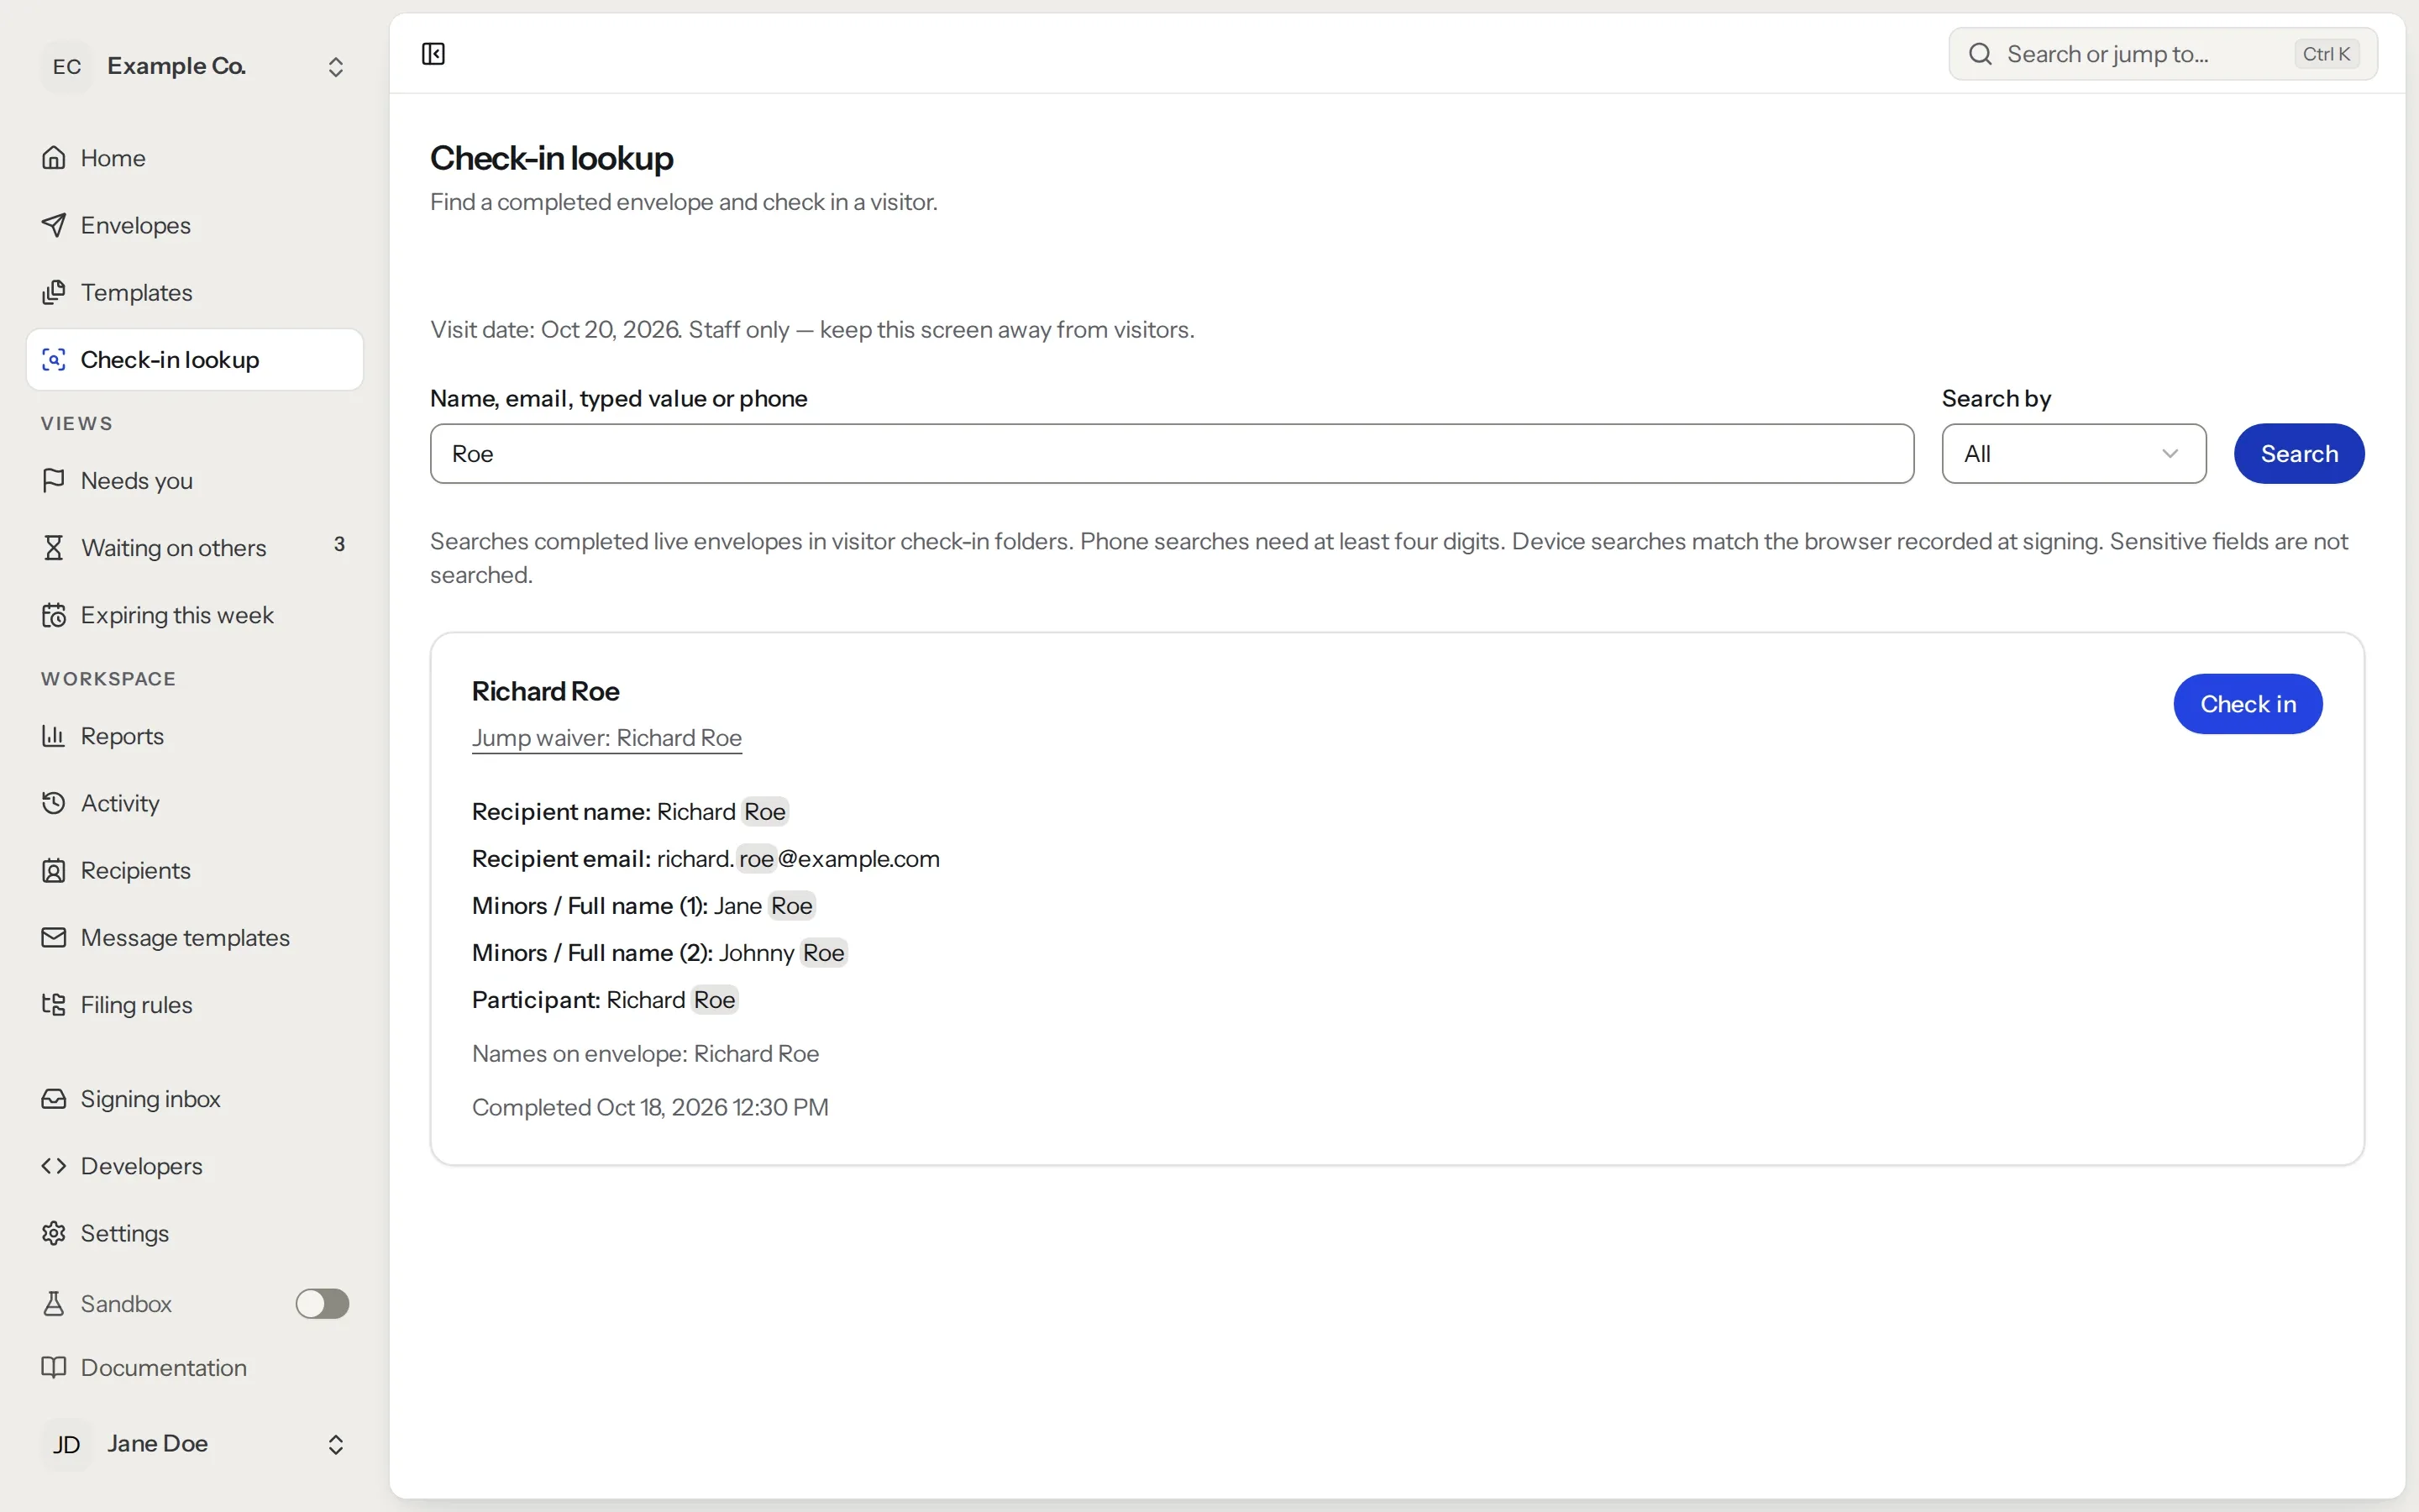This screenshot has height=1512, width=2419.
Task: Click the Waiting on others hourglass icon
Action: [54, 547]
